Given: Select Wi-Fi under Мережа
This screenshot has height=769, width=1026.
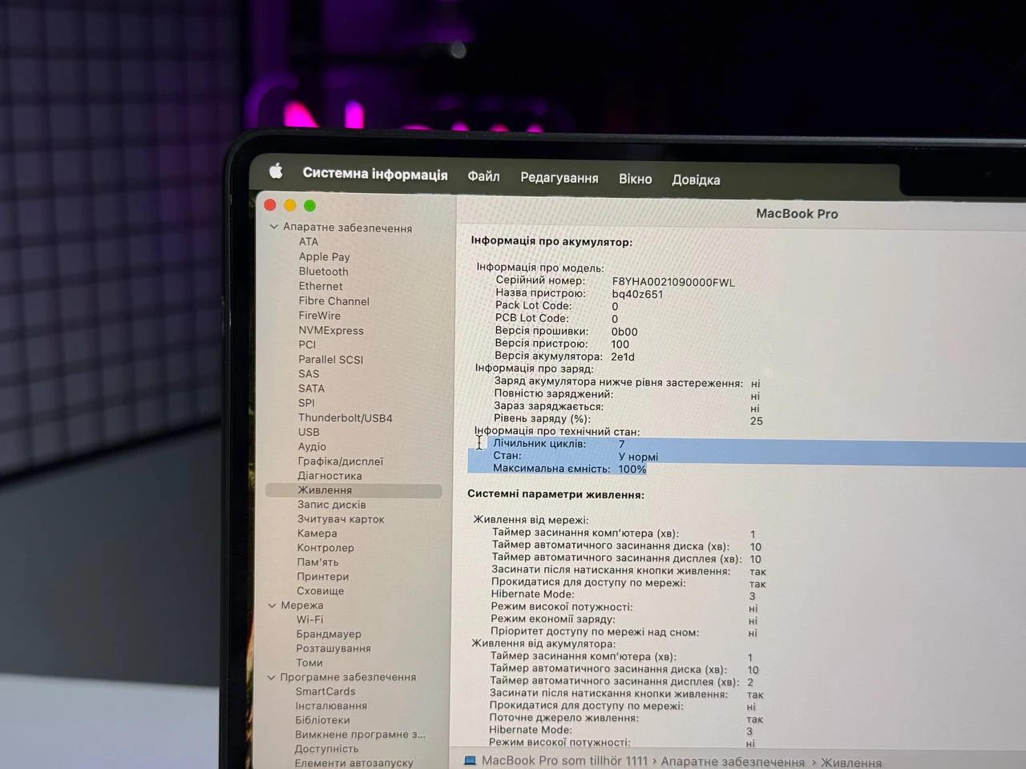Looking at the screenshot, I should click(x=310, y=620).
